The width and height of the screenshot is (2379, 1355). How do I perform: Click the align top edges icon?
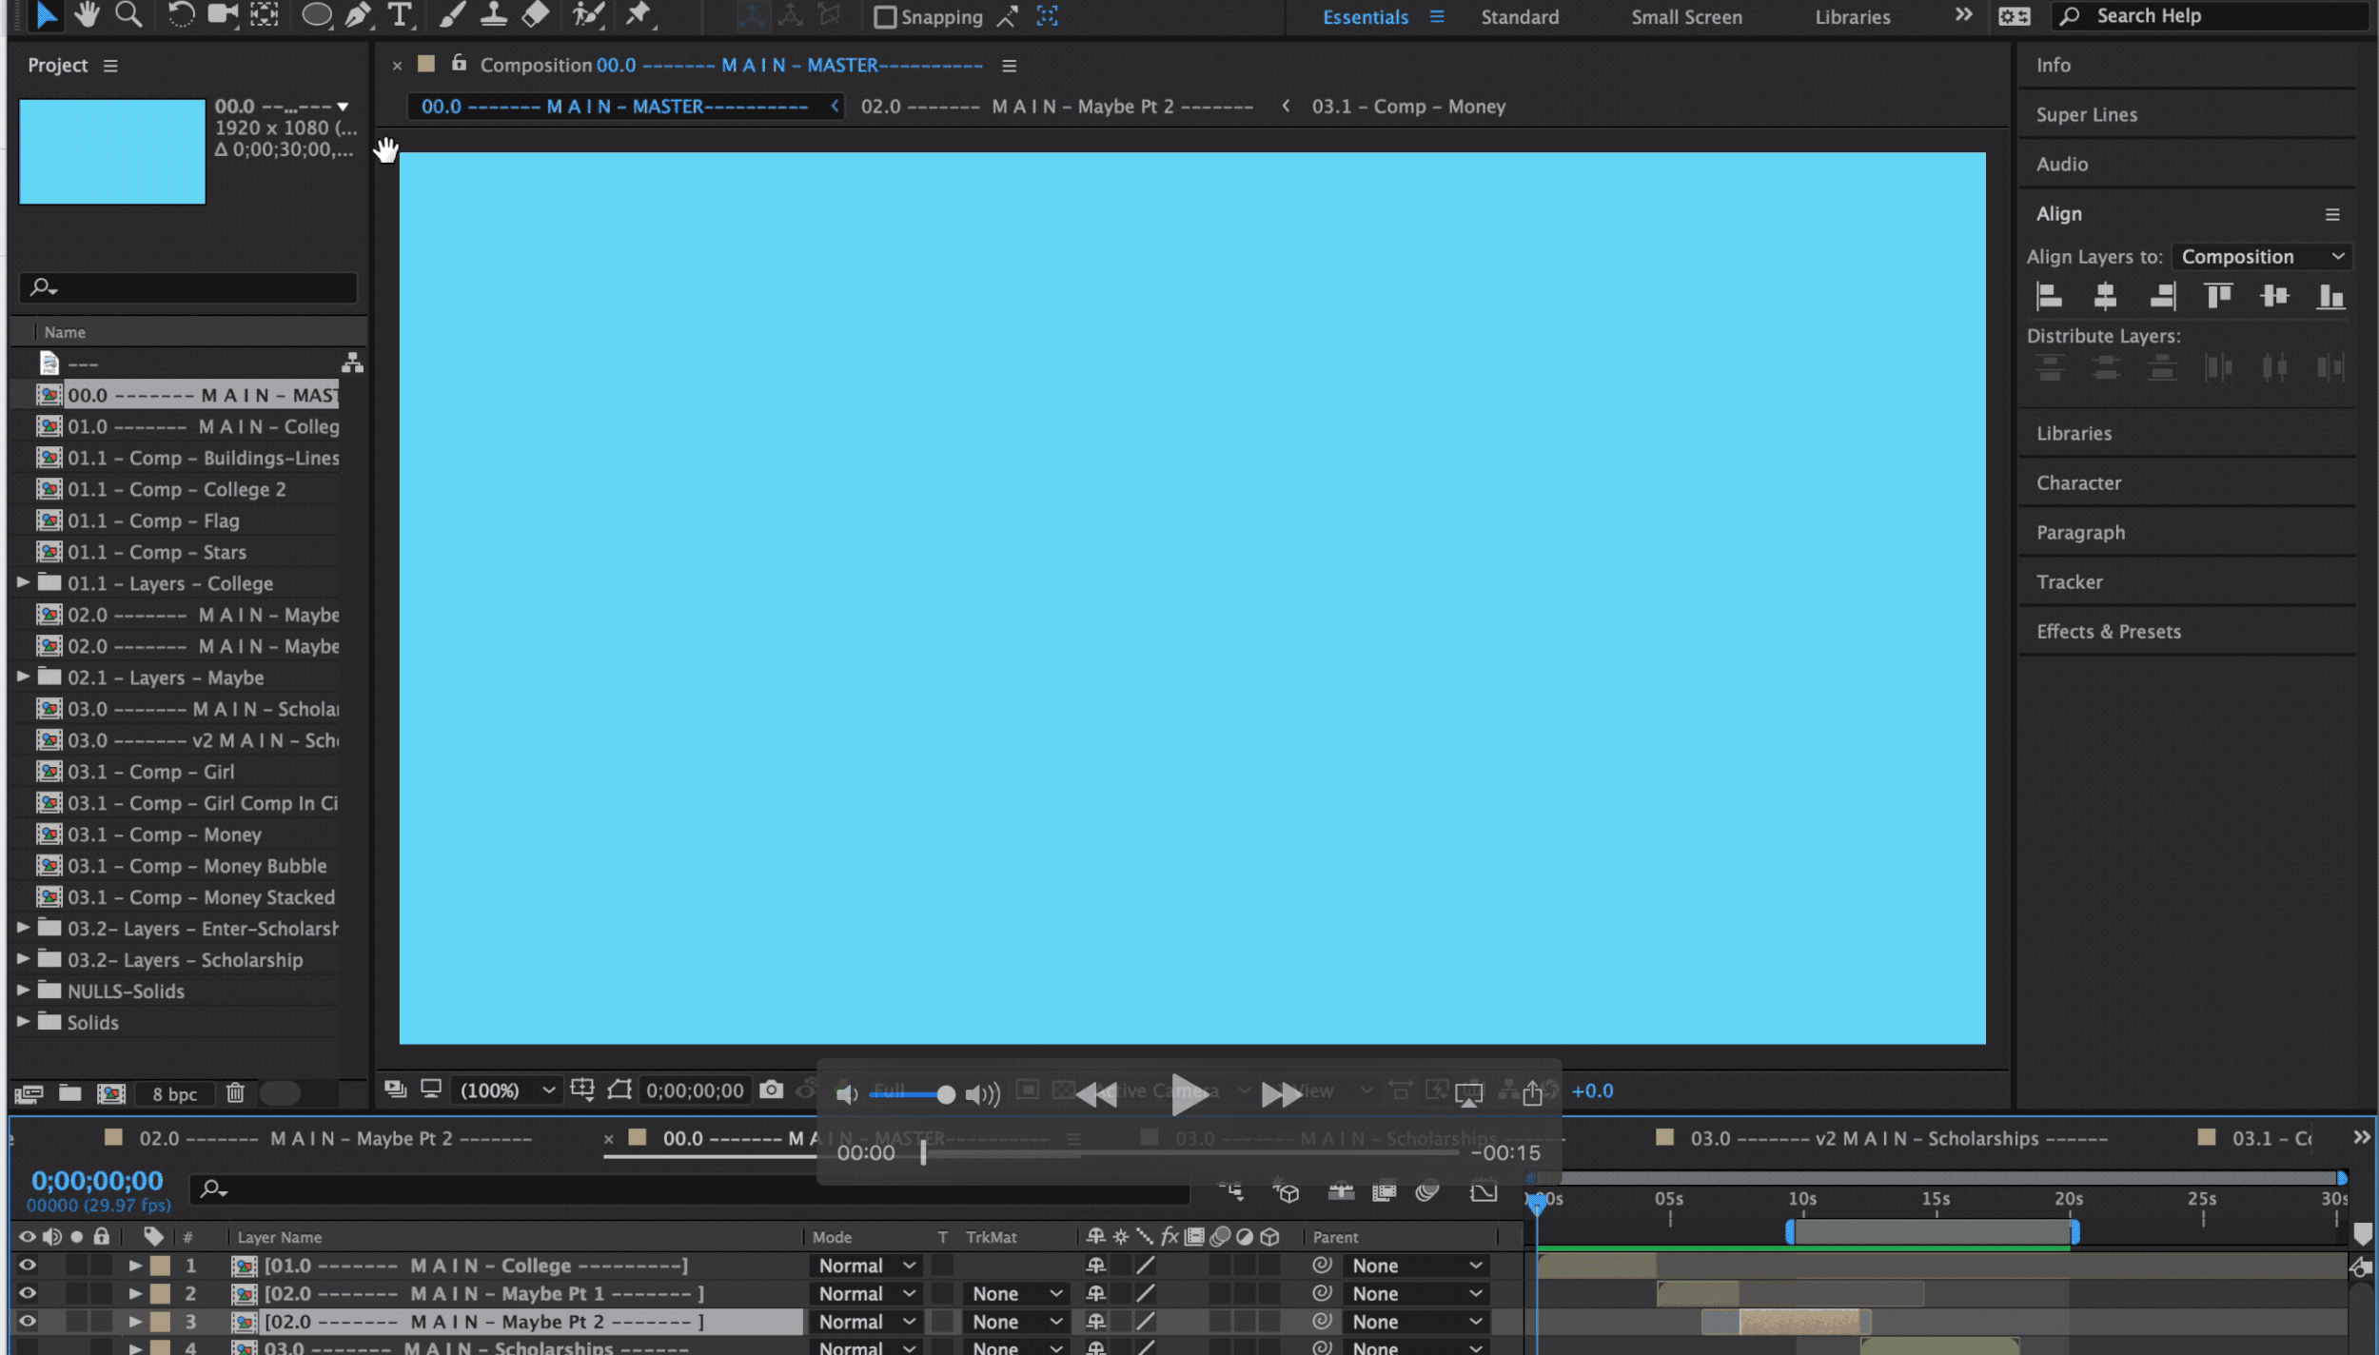(2218, 297)
